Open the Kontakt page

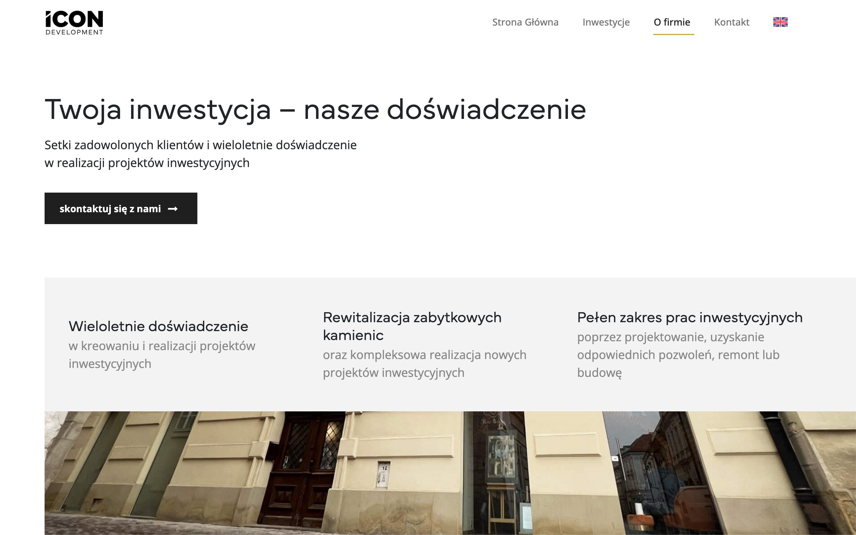731,22
